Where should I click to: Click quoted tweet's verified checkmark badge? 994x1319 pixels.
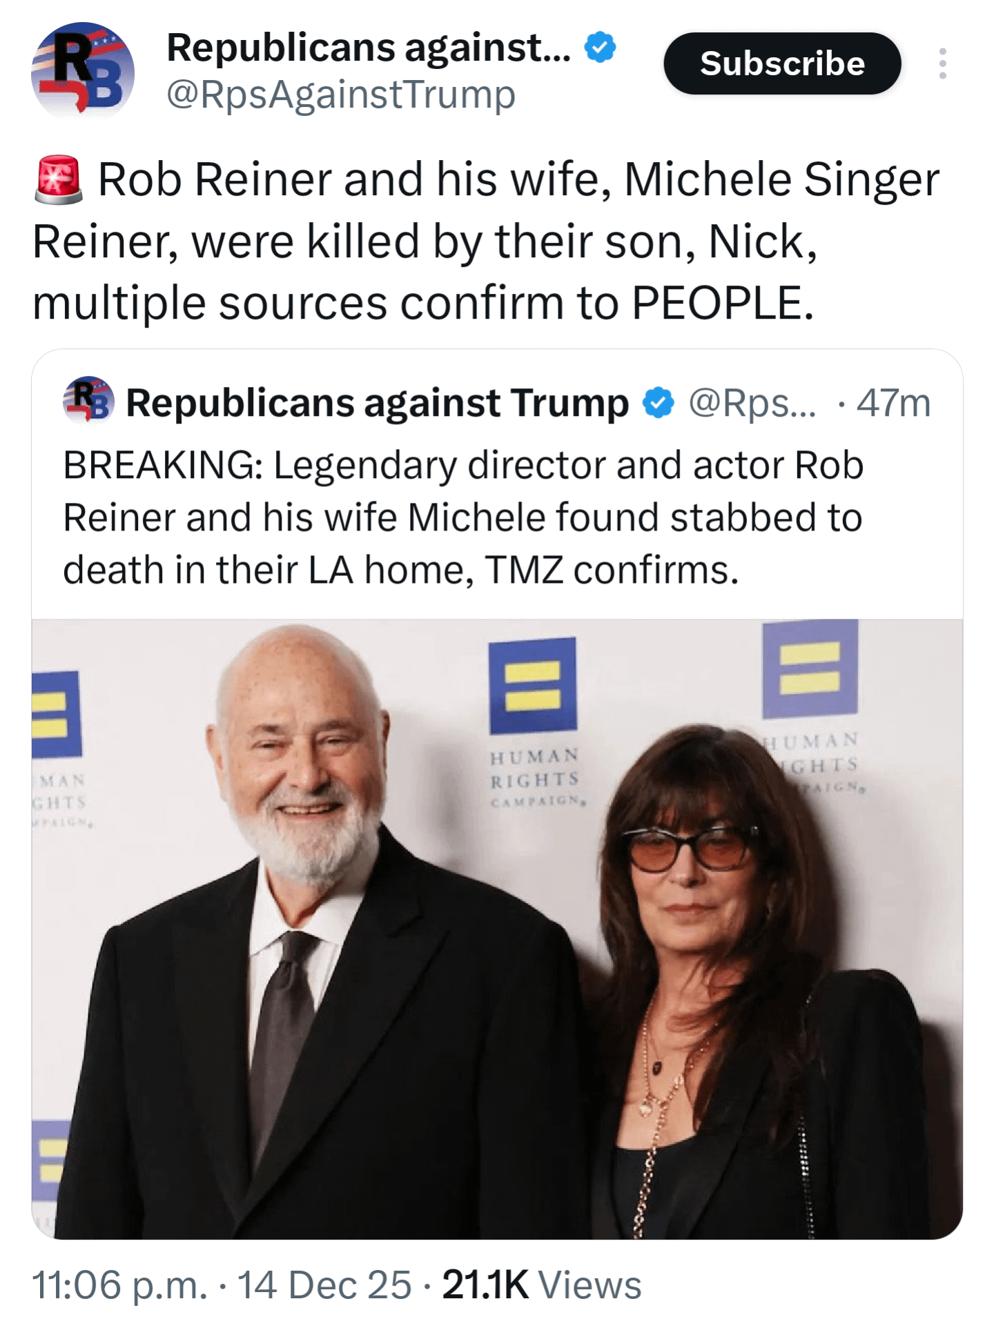pyautogui.click(x=658, y=403)
